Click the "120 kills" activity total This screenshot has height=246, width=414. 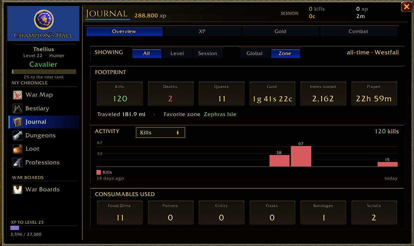(x=387, y=131)
